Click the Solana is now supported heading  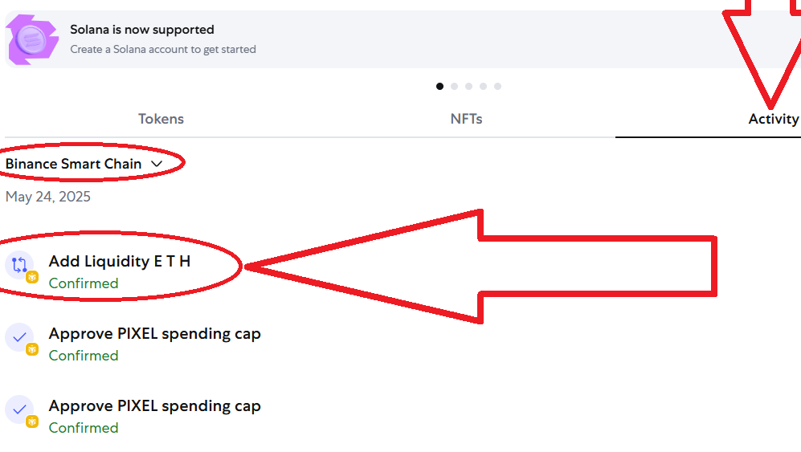coord(142,30)
